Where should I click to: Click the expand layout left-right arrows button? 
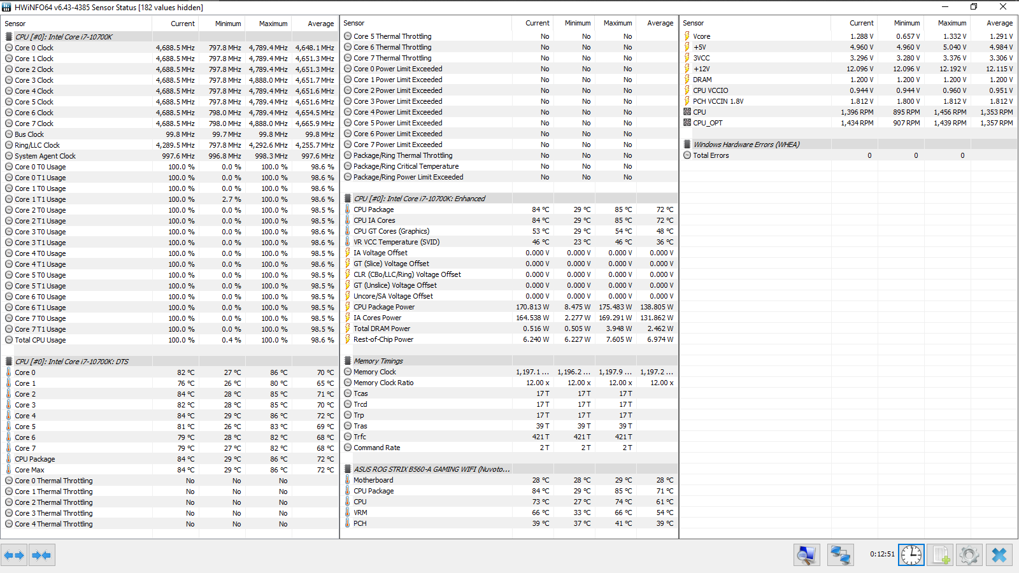tap(14, 555)
